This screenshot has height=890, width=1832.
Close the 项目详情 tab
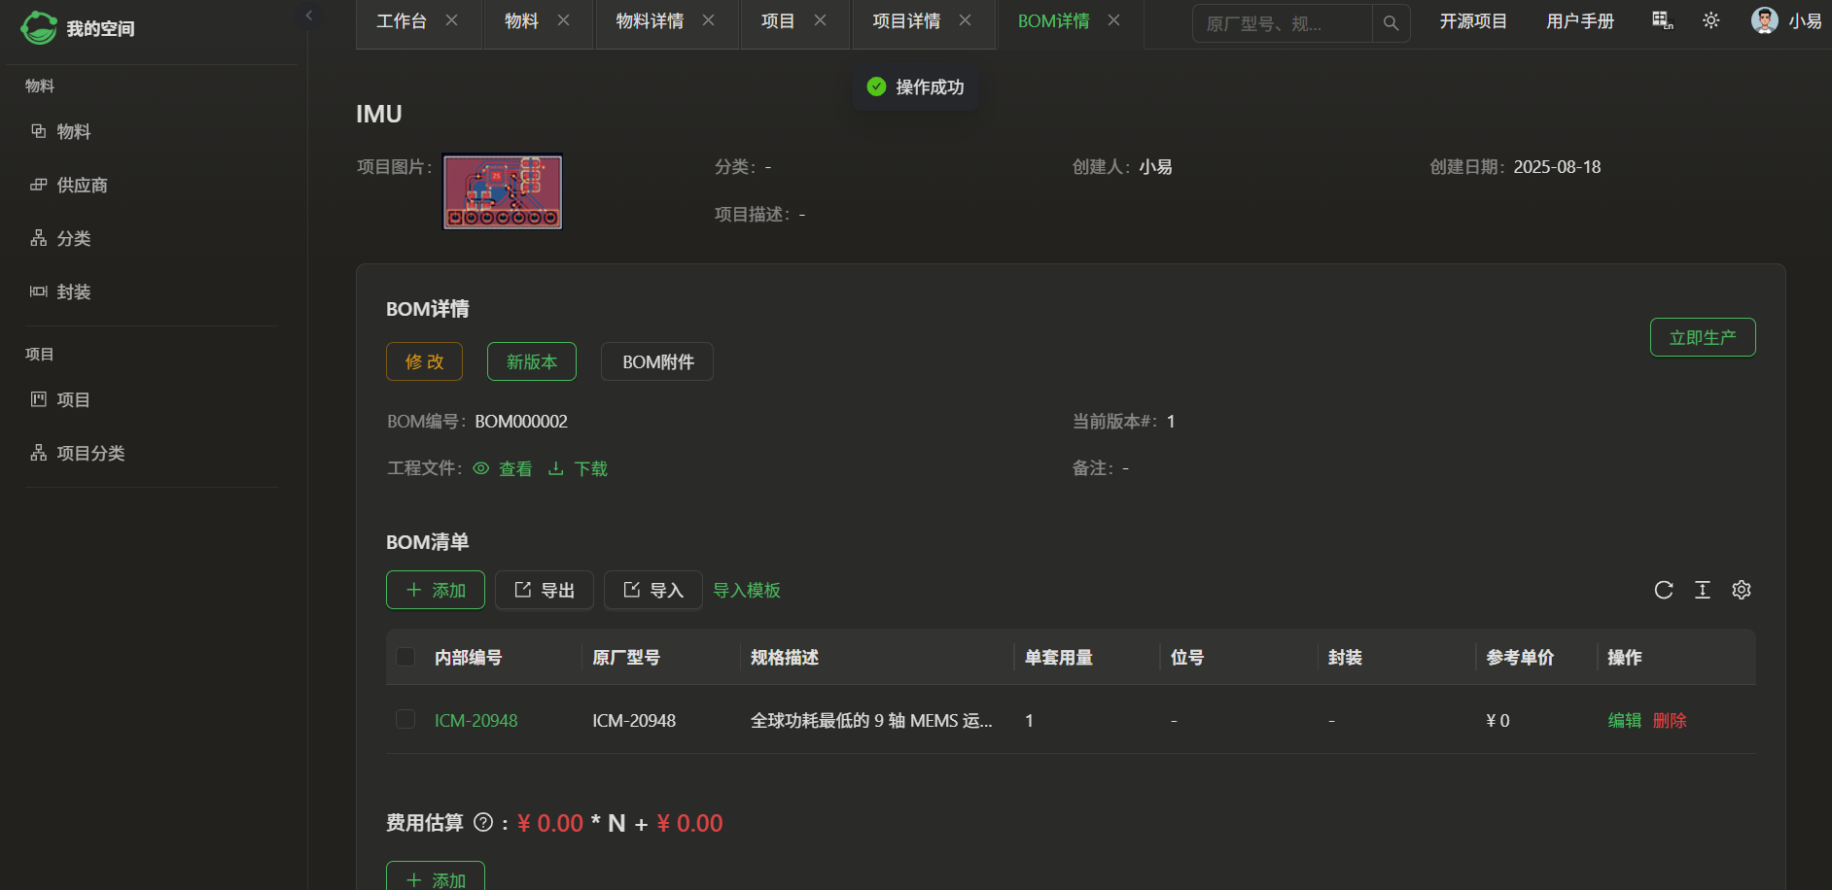[x=966, y=20]
